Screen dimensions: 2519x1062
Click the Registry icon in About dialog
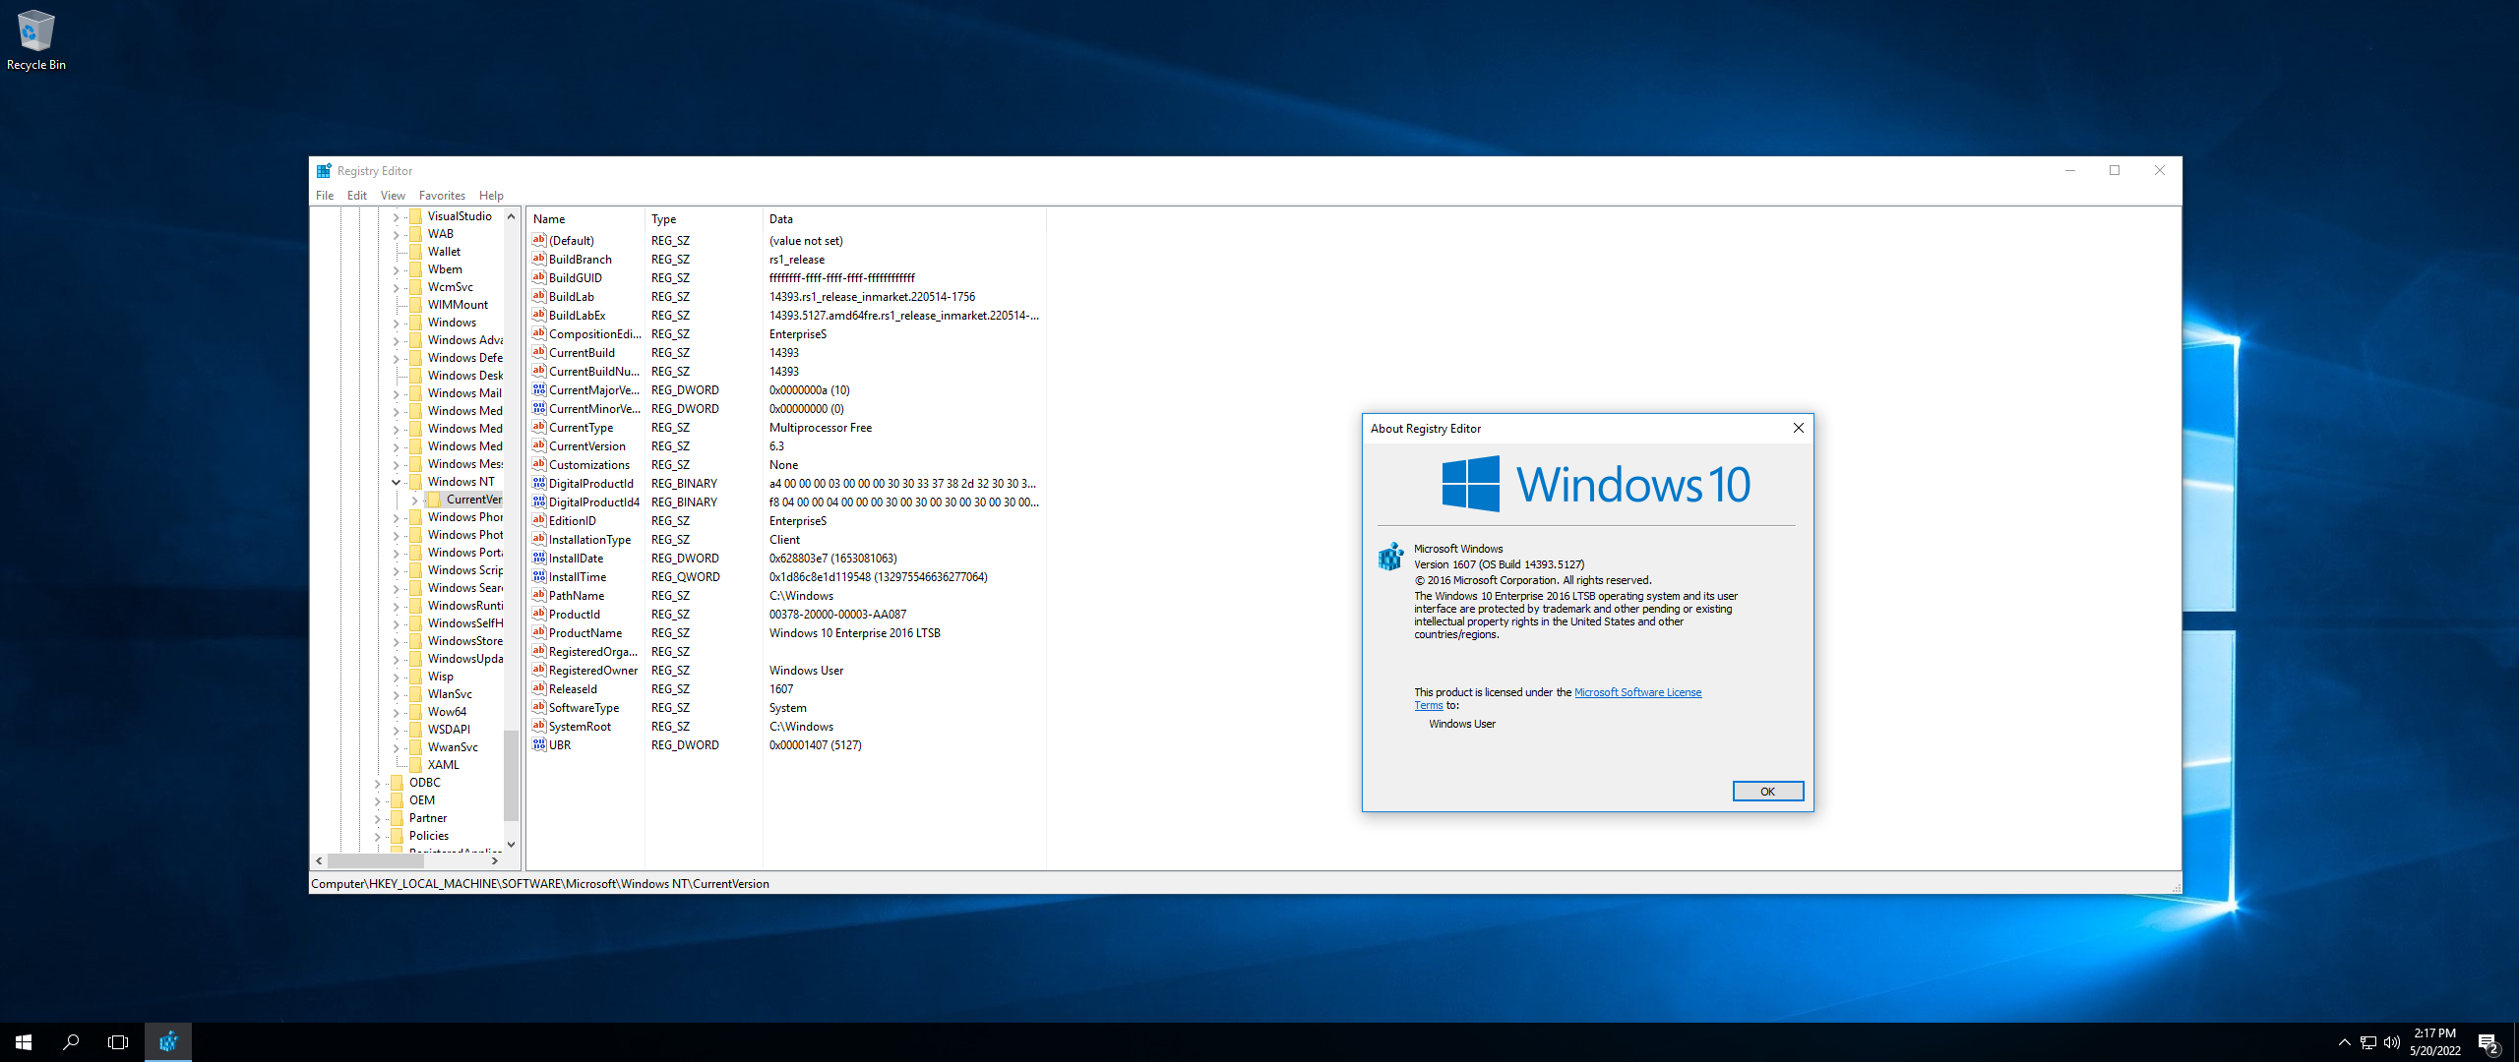point(1390,557)
